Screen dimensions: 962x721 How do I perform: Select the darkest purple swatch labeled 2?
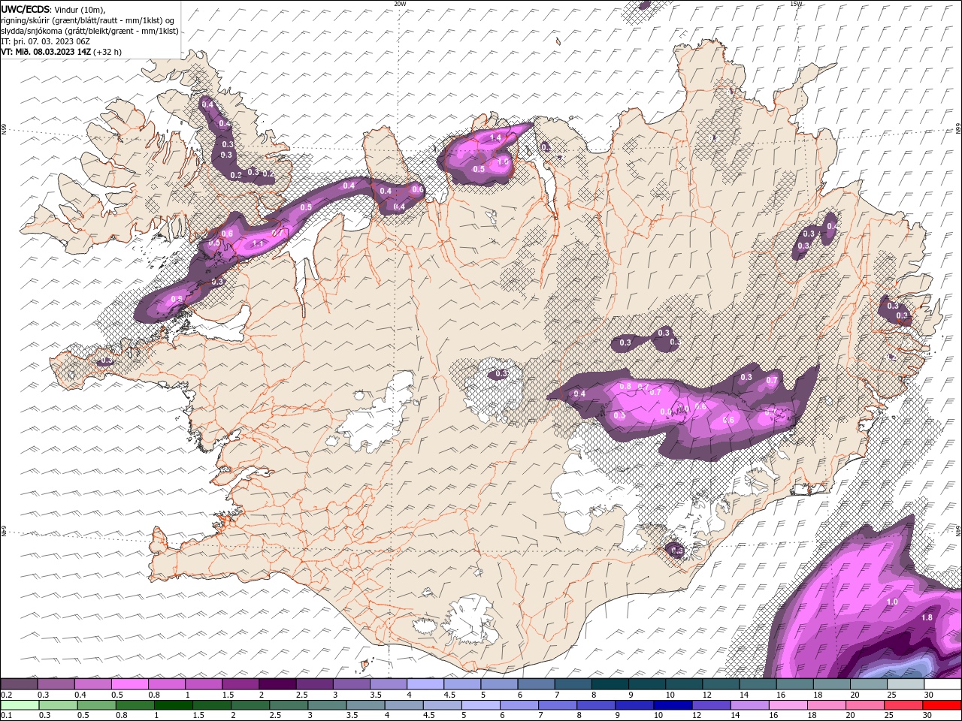point(277,684)
